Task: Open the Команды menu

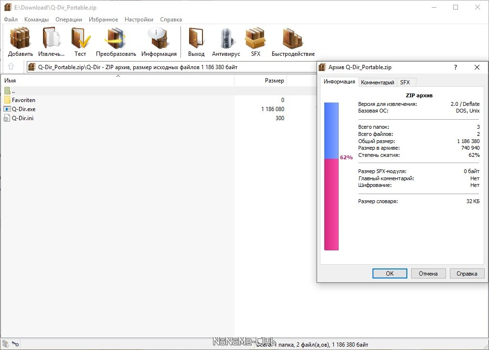Action: [x=36, y=19]
